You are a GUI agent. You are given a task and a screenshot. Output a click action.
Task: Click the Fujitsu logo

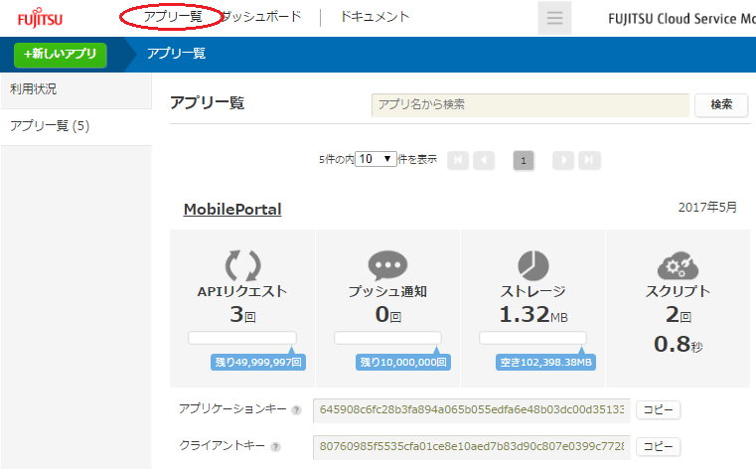pos(40,18)
